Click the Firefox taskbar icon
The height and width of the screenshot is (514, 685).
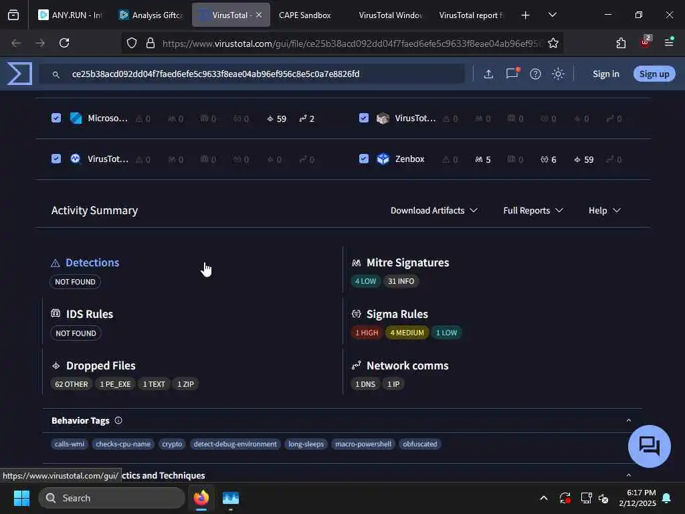(201, 497)
